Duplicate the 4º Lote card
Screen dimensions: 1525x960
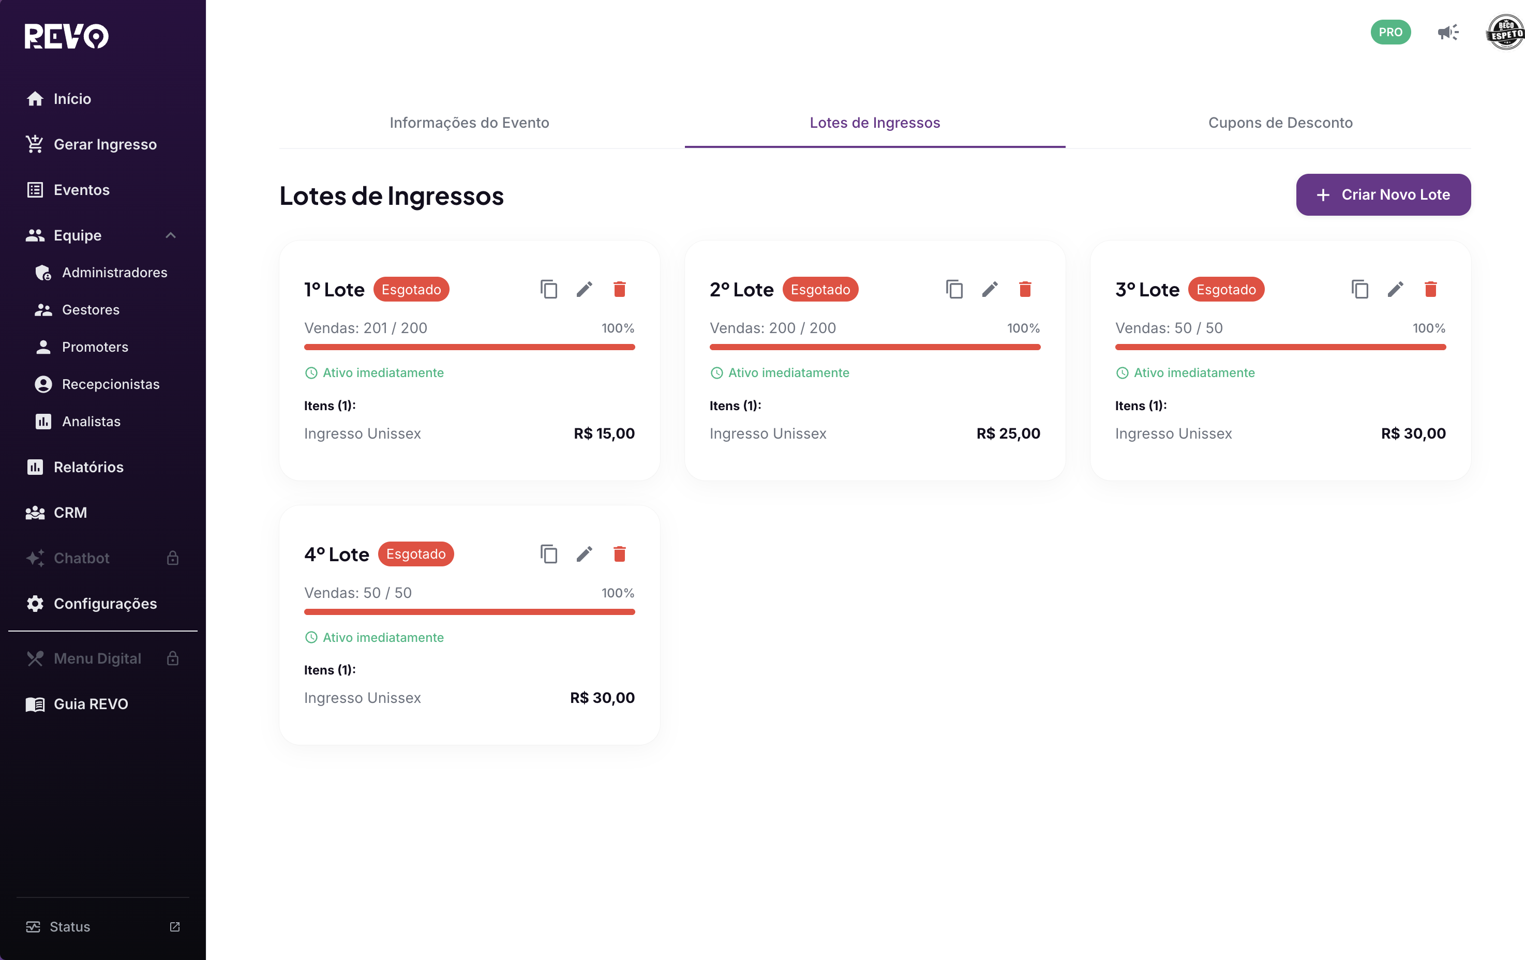point(548,554)
